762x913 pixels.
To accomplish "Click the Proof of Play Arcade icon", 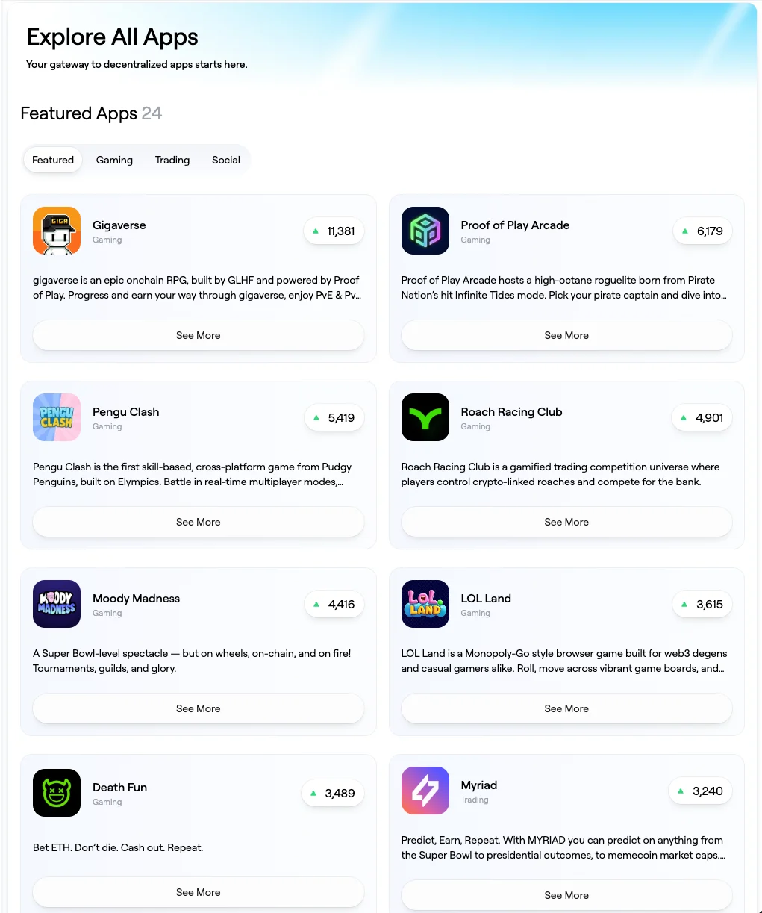I will tap(425, 231).
